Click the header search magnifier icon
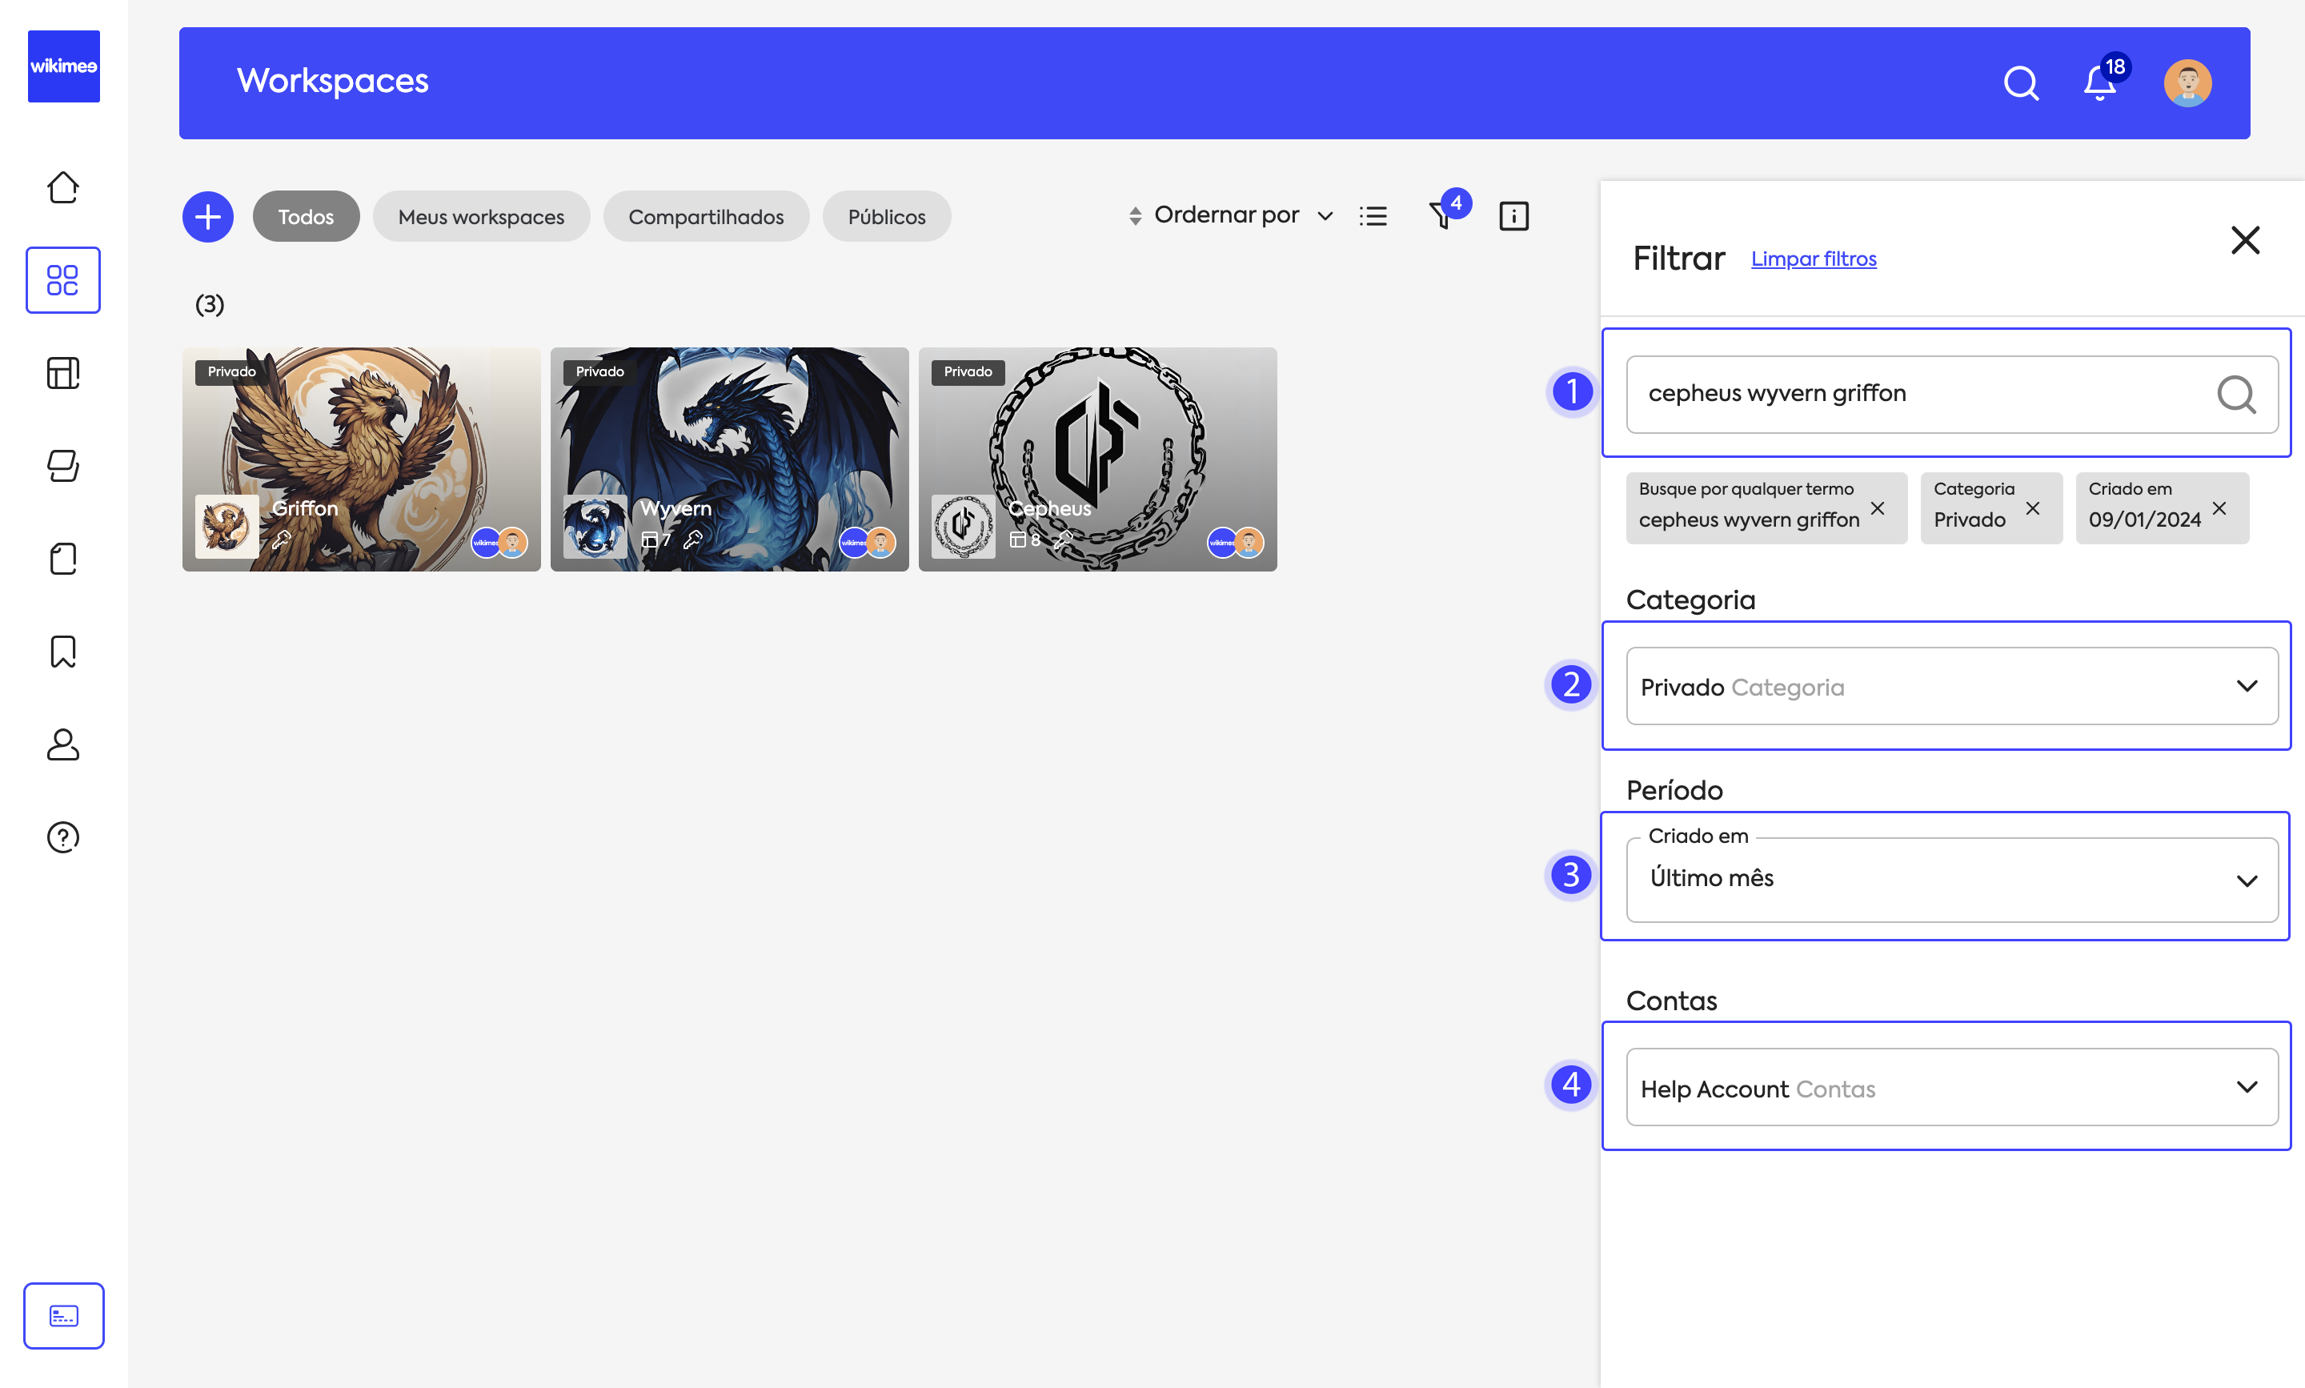The height and width of the screenshot is (1388, 2305). (x=2021, y=83)
